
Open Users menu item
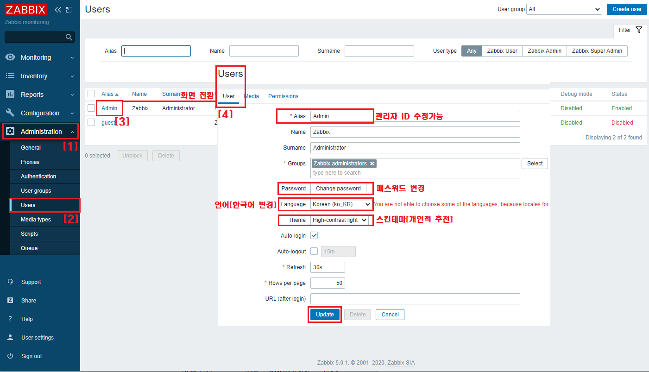coord(28,205)
